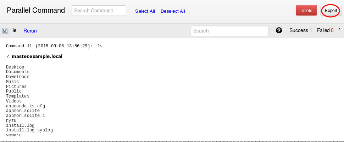344x142 pixels.
Task: Click the red Delete button
Action: [306, 10]
